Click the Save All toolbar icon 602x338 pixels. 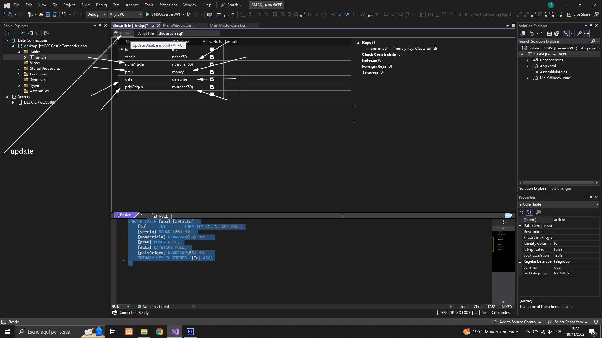click(x=55, y=14)
